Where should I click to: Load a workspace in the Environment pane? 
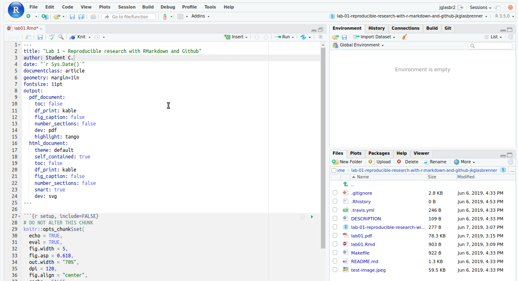pos(336,37)
